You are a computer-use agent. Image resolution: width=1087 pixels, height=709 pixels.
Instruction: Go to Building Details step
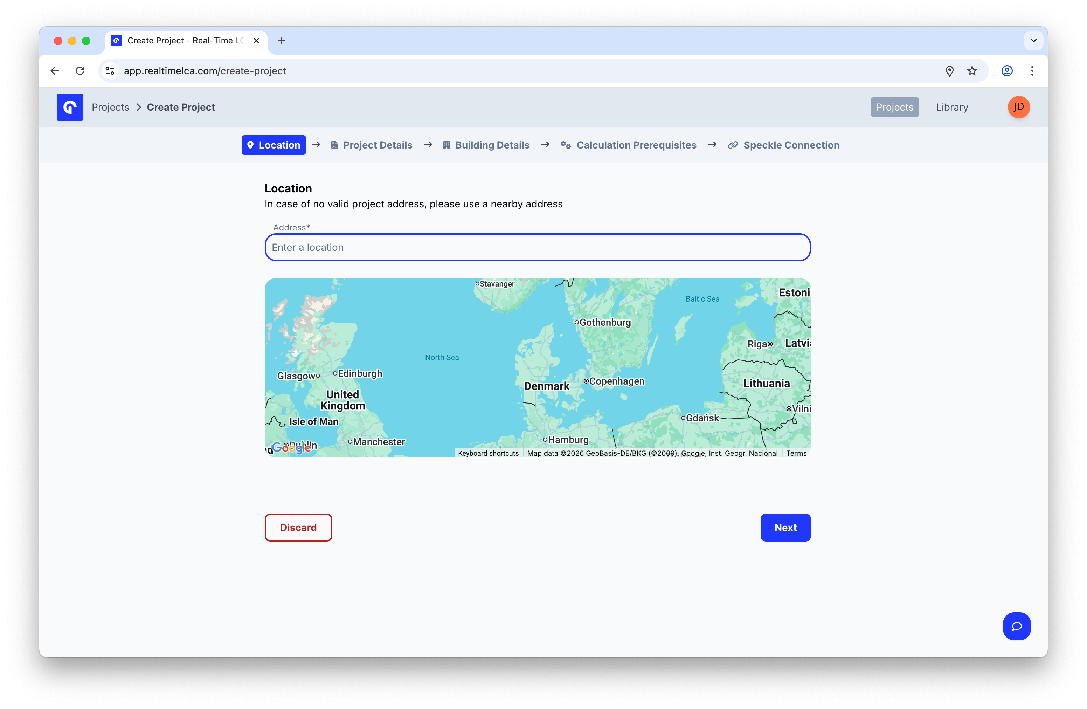[x=486, y=145]
